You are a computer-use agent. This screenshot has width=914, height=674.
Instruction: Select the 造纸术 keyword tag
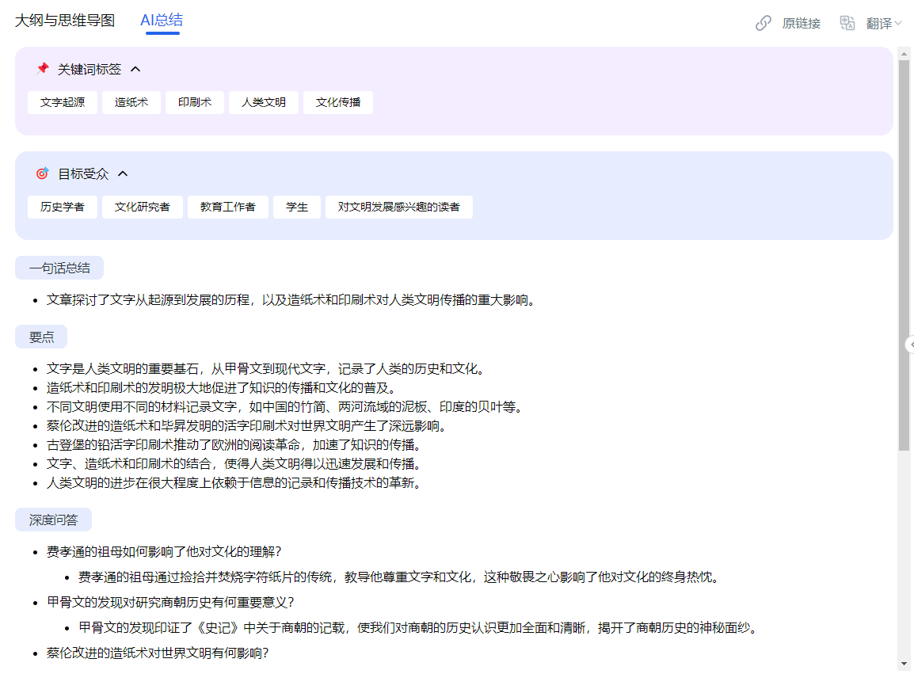[131, 102]
